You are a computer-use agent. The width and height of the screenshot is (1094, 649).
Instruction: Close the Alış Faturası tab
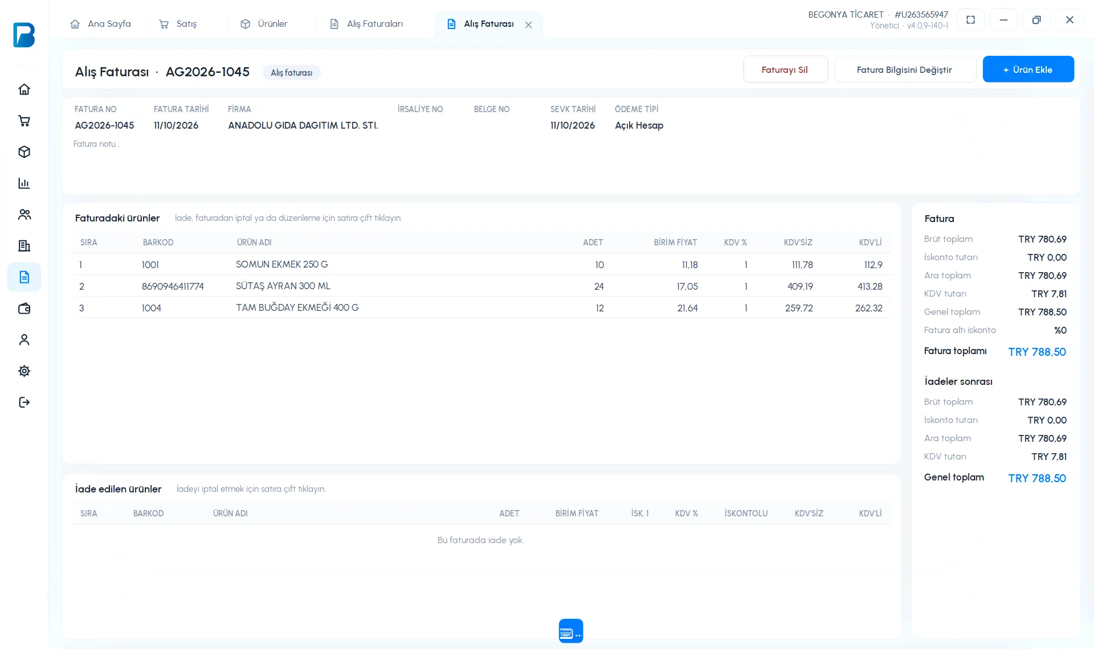click(529, 24)
